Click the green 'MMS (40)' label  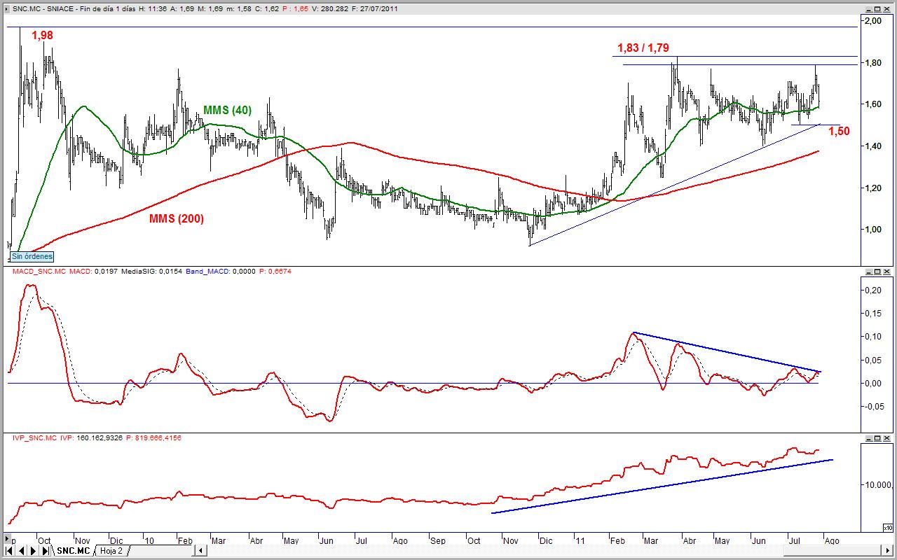[x=227, y=110]
